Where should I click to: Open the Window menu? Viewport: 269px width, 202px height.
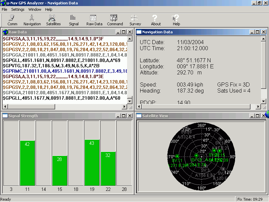(35, 9)
